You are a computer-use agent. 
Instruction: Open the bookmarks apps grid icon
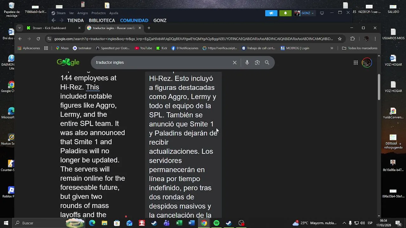pos(46,48)
